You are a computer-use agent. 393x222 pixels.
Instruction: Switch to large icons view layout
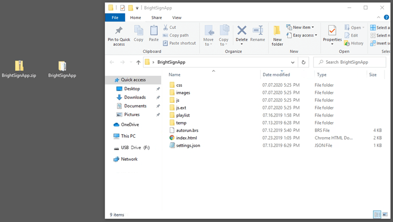pyautogui.click(x=385, y=214)
